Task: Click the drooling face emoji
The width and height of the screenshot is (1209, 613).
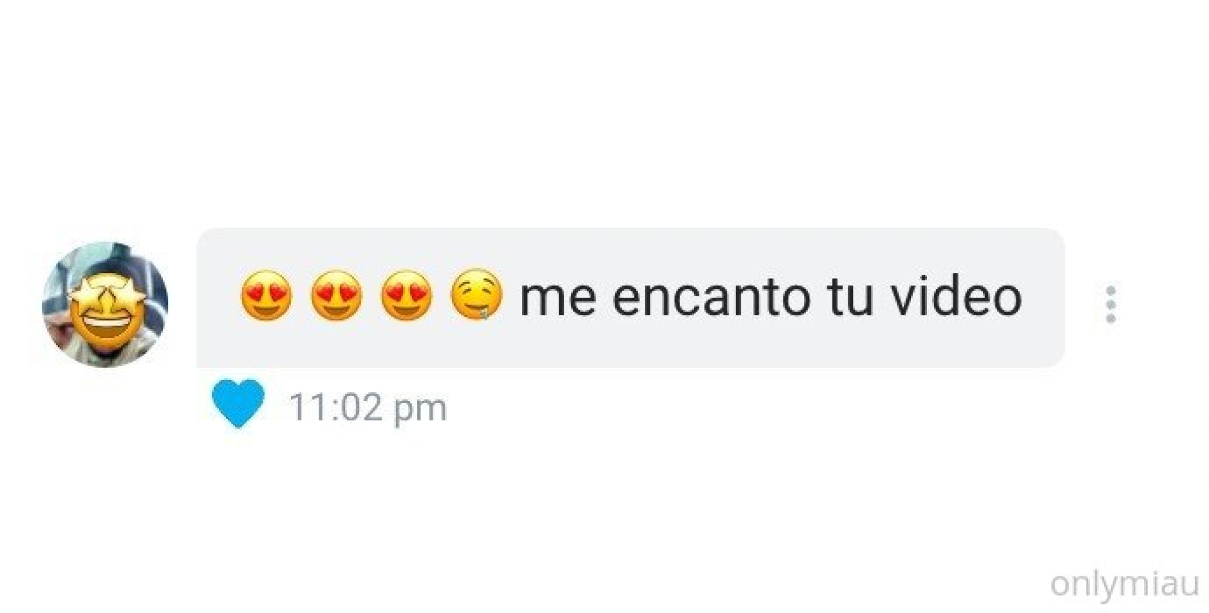Action: tap(477, 296)
